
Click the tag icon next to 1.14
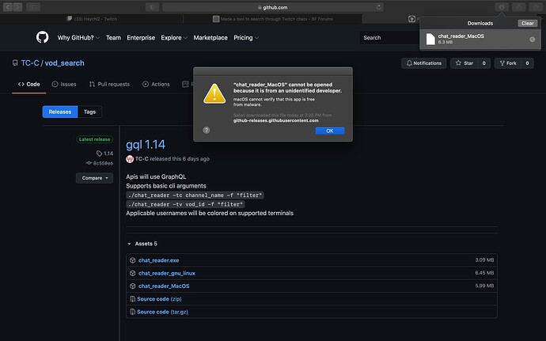tap(99, 153)
